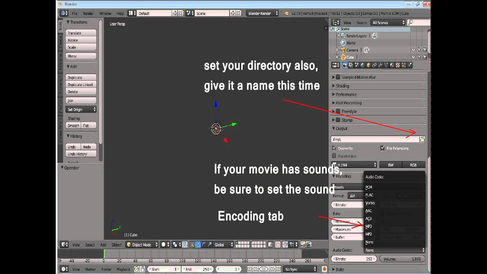Open the Particles properties icon
Screen dimensions: 487x274
coord(404,65)
